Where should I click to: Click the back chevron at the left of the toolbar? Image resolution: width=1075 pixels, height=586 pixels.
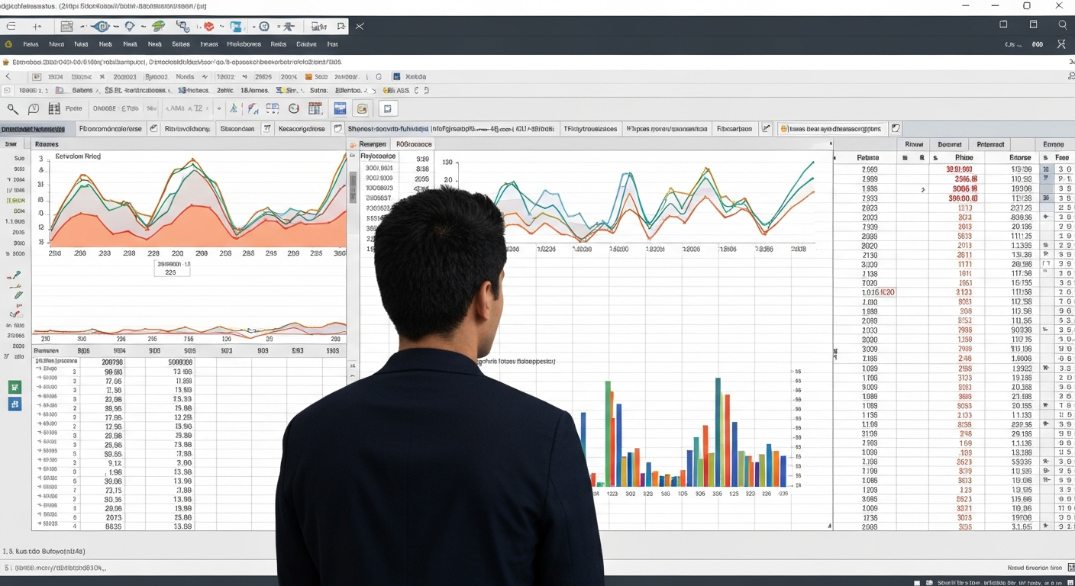click(8, 77)
